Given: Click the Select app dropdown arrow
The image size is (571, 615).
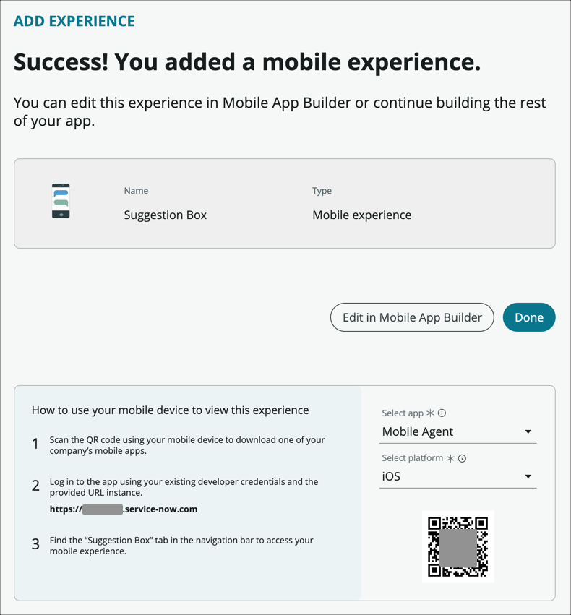Looking at the screenshot, I should click(528, 432).
